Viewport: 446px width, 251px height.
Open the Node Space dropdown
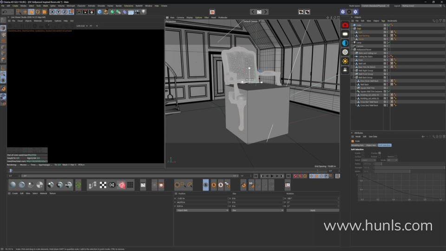coord(375,6)
